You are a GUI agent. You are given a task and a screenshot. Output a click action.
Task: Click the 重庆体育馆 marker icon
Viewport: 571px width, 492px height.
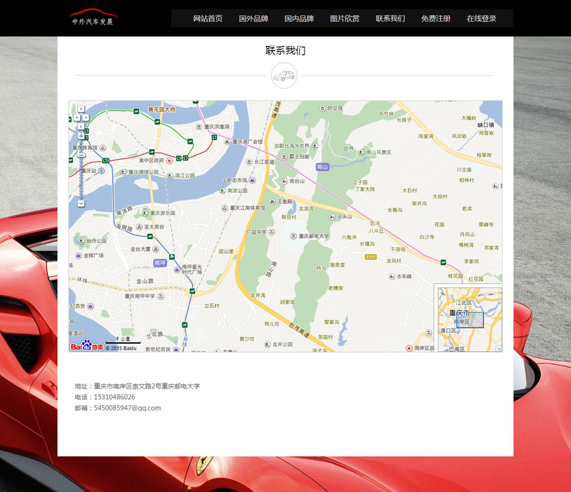103,148
